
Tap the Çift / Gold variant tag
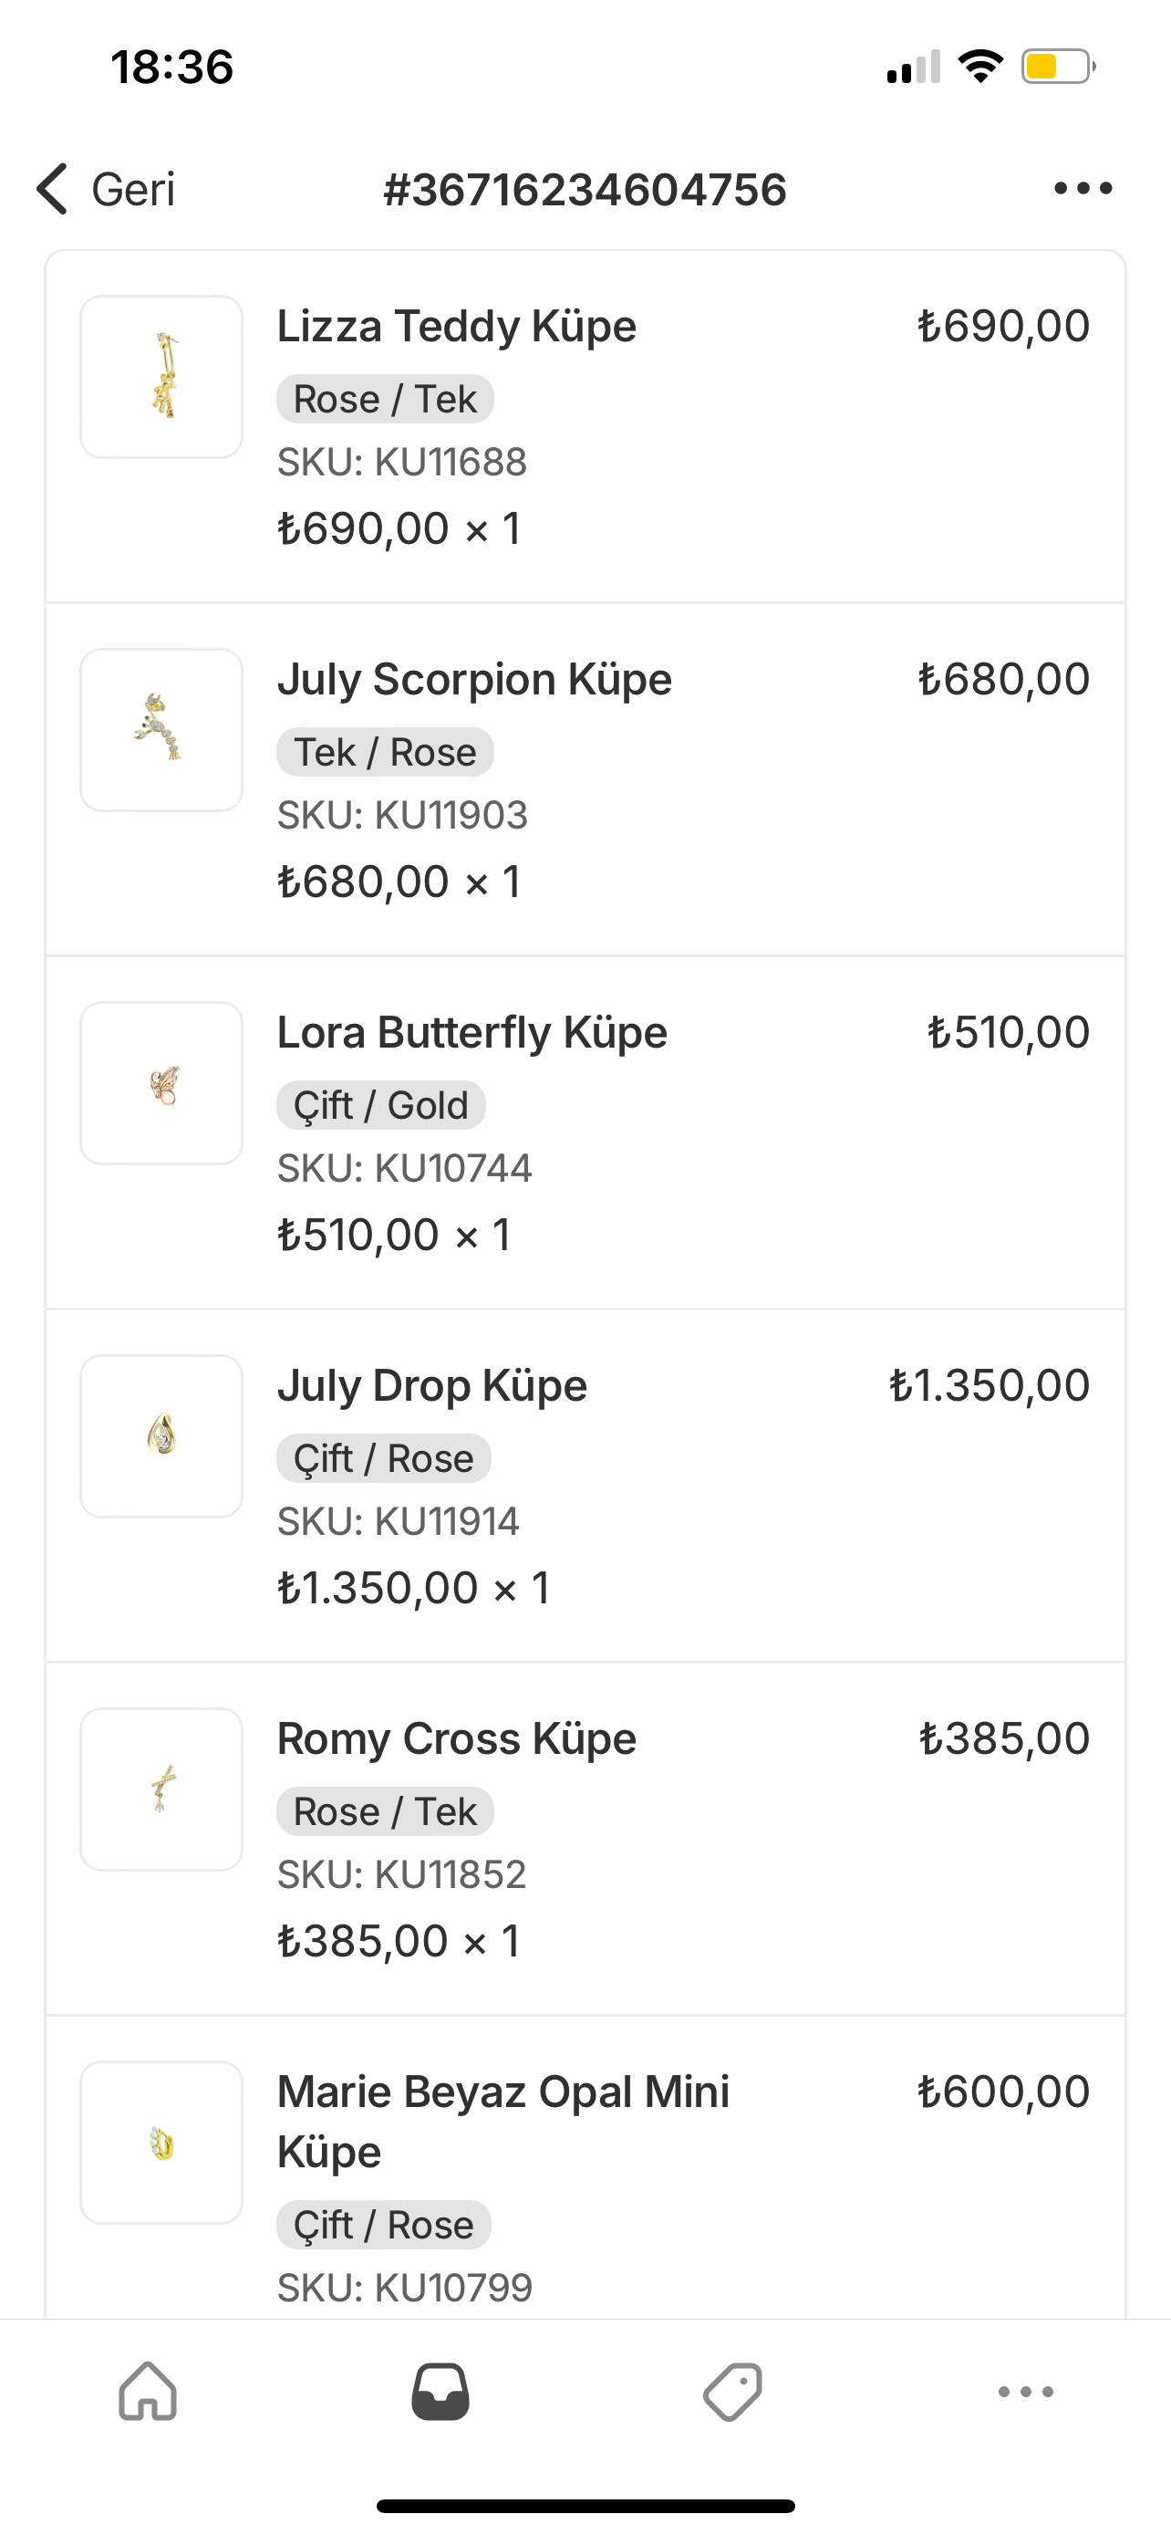[x=380, y=1105]
